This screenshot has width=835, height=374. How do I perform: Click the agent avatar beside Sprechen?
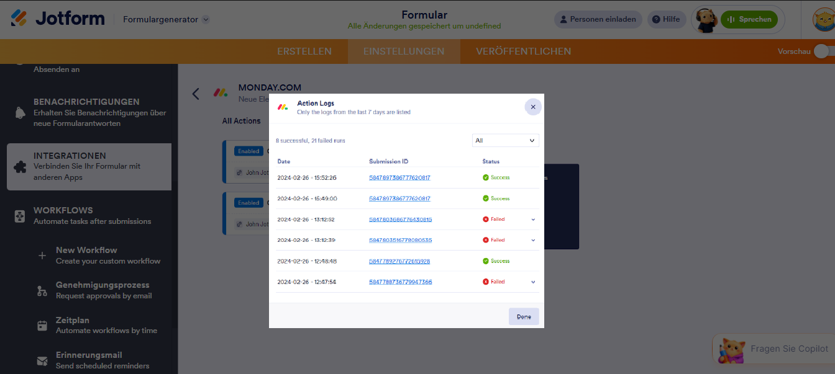705,19
